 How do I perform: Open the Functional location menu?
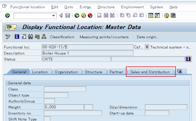(x=28, y=7)
